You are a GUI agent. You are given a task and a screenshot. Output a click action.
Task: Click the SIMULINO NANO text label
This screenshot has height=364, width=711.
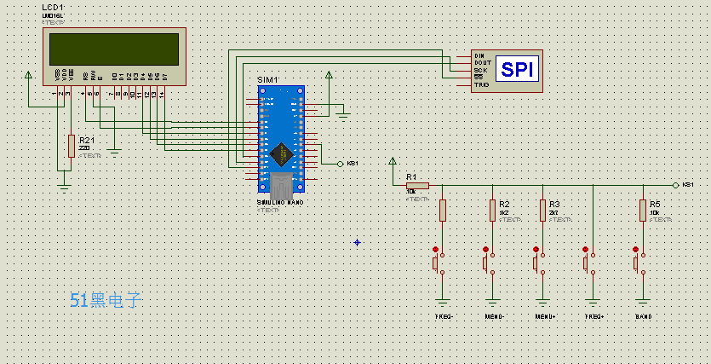[x=280, y=202]
